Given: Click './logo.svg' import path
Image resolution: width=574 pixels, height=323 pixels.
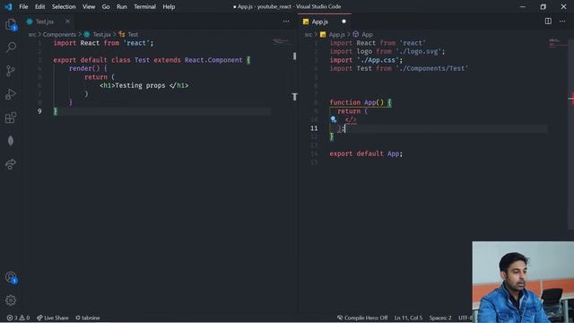Looking at the screenshot, I should pyautogui.click(x=419, y=52).
